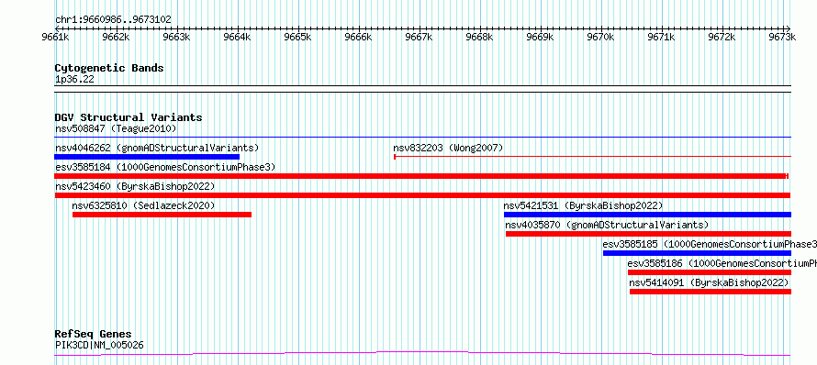Click the nsv5423460 red variant bar
This screenshot has height=365, width=817.
tap(422, 195)
